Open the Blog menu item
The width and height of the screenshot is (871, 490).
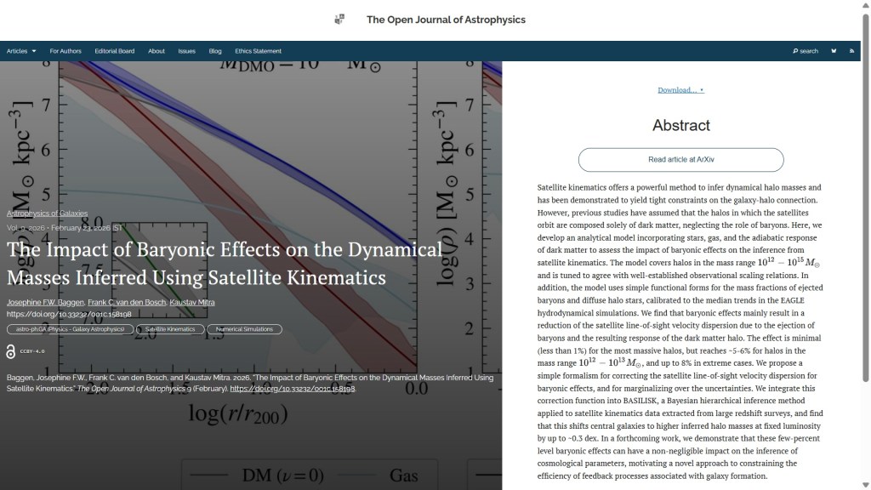[x=215, y=51]
